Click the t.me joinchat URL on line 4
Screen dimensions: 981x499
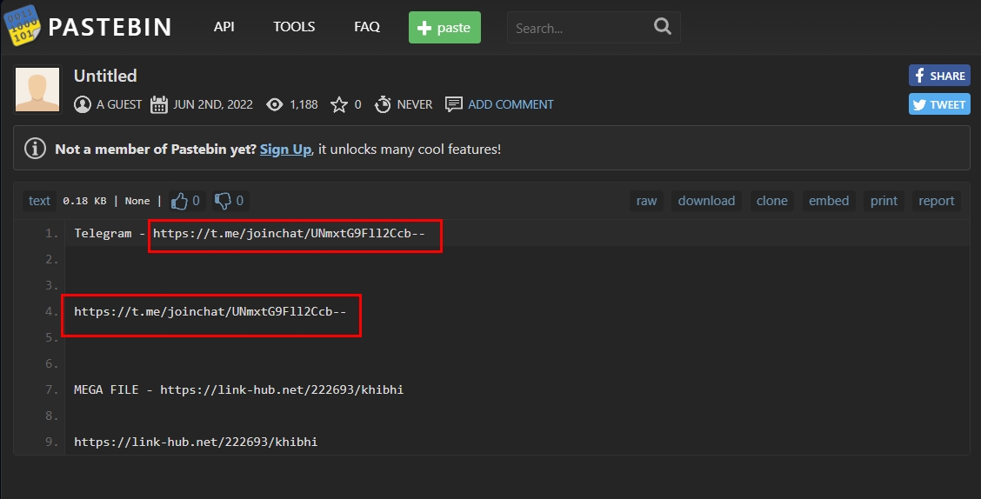pos(210,311)
